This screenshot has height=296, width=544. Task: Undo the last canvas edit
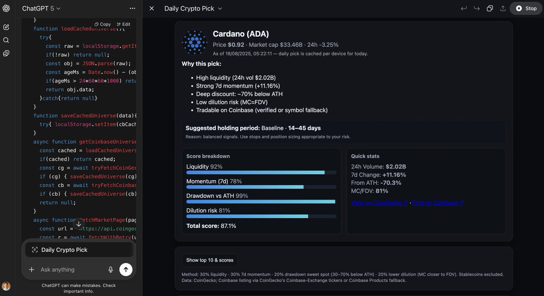tap(463, 8)
